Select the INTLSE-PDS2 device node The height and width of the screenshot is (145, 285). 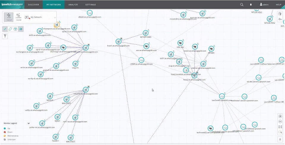pos(270,19)
